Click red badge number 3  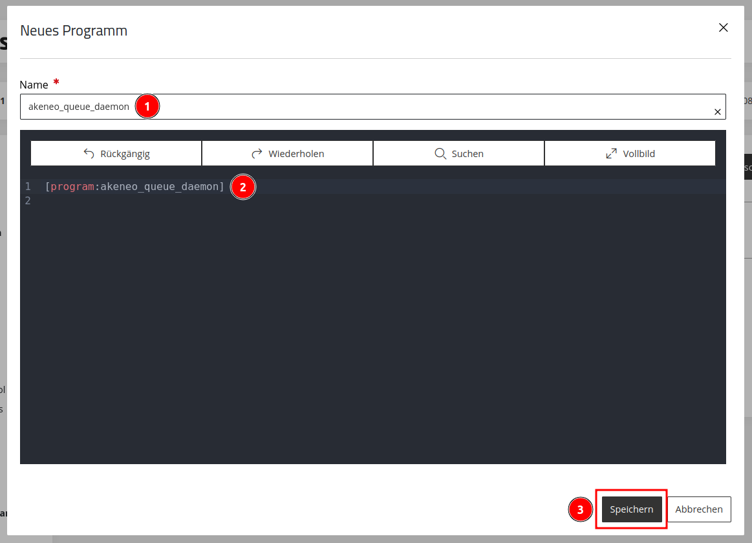pyautogui.click(x=580, y=509)
